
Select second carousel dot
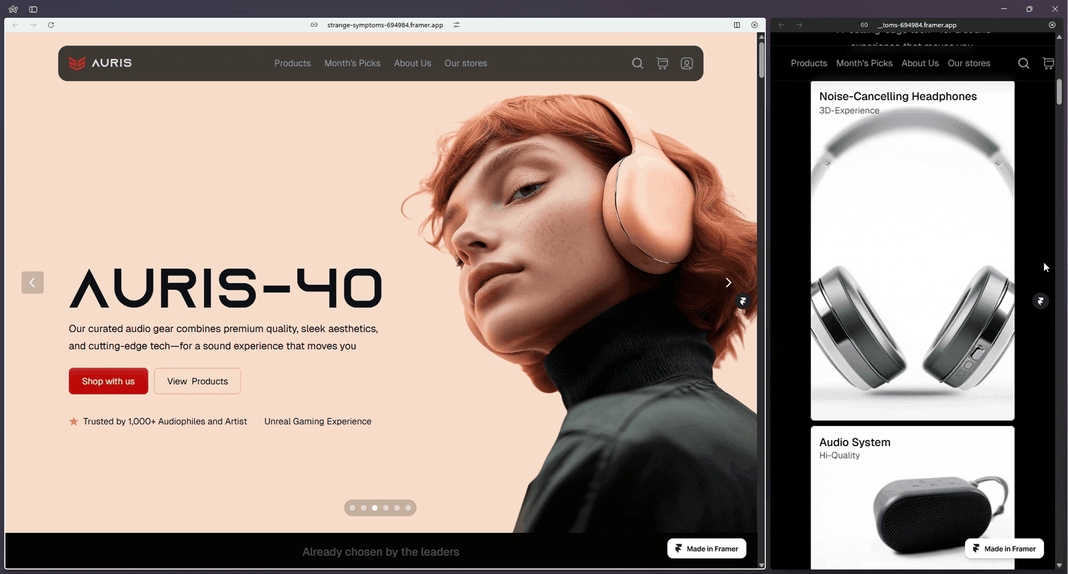pos(364,508)
